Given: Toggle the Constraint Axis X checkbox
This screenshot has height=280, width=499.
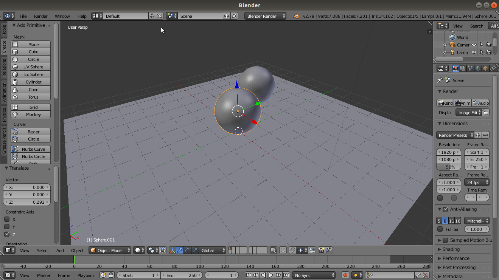Looking at the screenshot, I should click(7, 219).
